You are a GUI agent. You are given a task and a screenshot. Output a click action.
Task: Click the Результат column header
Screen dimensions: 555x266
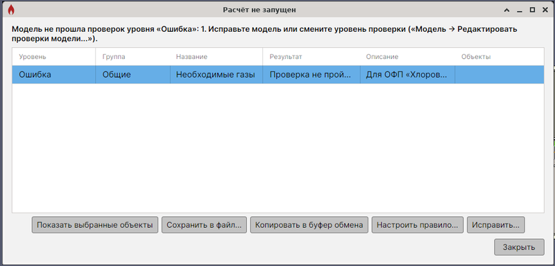click(x=311, y=57)
